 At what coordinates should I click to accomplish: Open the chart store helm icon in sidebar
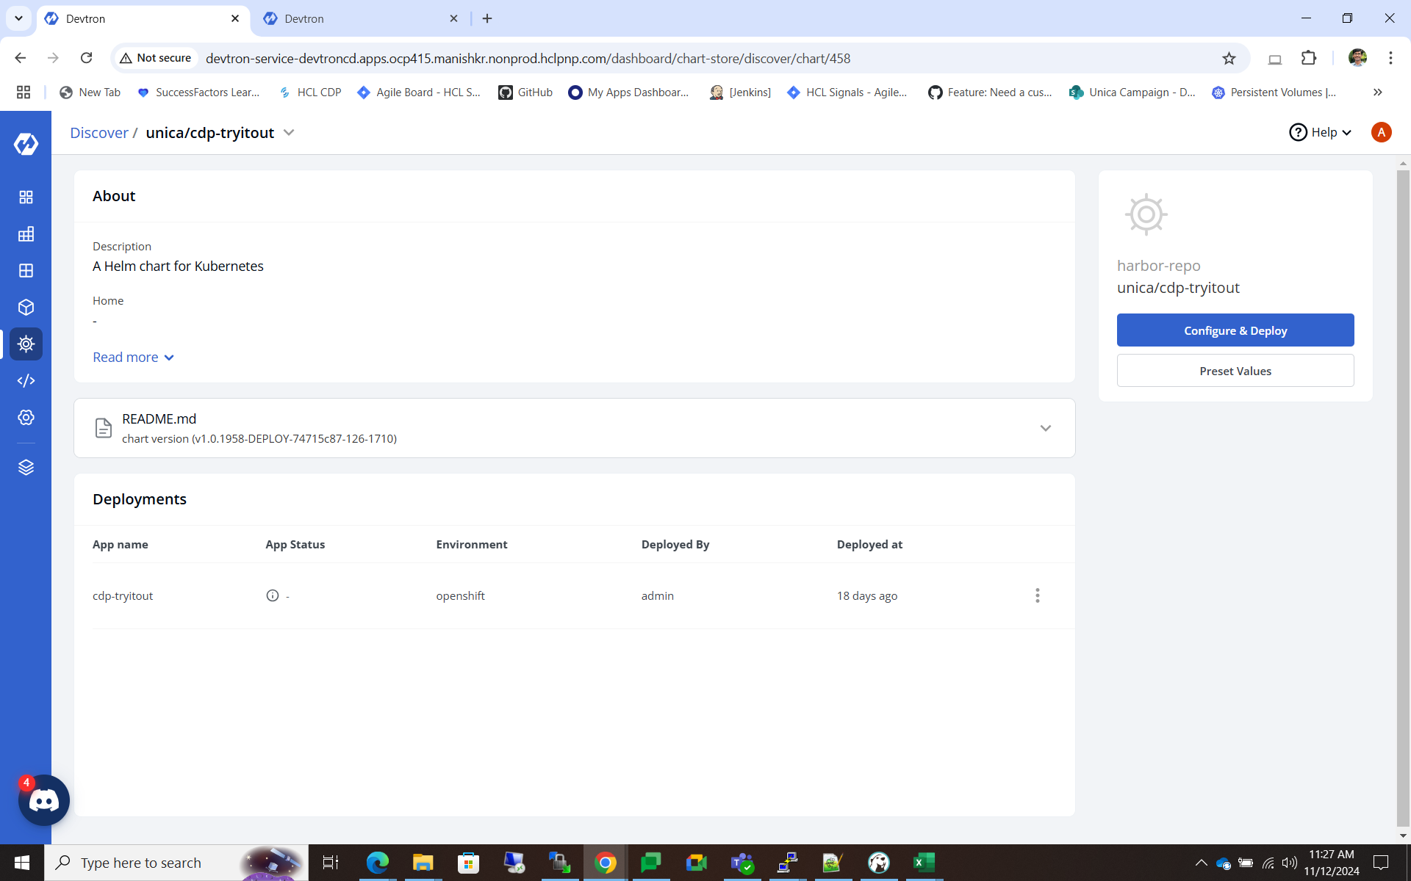coord(26,344)
